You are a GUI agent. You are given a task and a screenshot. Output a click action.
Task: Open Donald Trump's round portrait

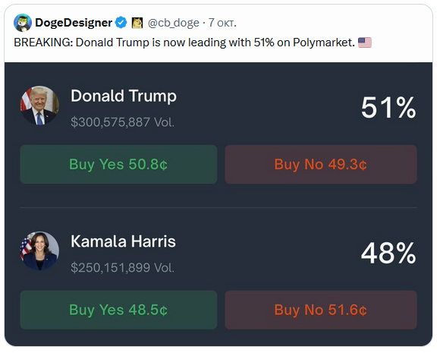click(39, 106)
